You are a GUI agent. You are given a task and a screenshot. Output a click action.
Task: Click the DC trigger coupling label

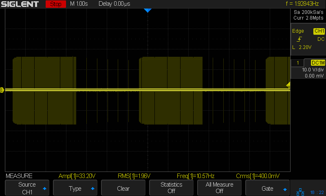point(321,39)
